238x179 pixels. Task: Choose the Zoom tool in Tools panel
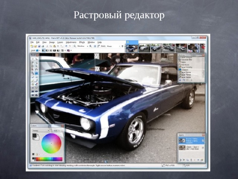pyautogui.click(x=36, y=66)
